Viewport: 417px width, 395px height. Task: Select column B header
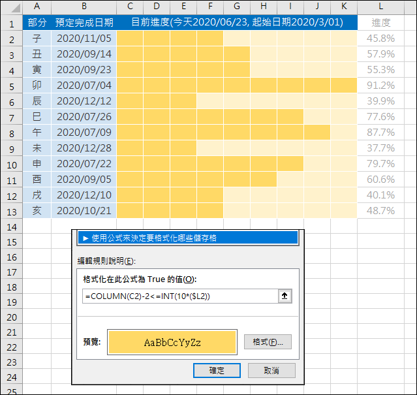point(84,7)
